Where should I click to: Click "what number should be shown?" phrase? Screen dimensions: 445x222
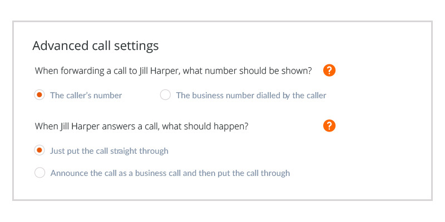[x=248, y=71]
